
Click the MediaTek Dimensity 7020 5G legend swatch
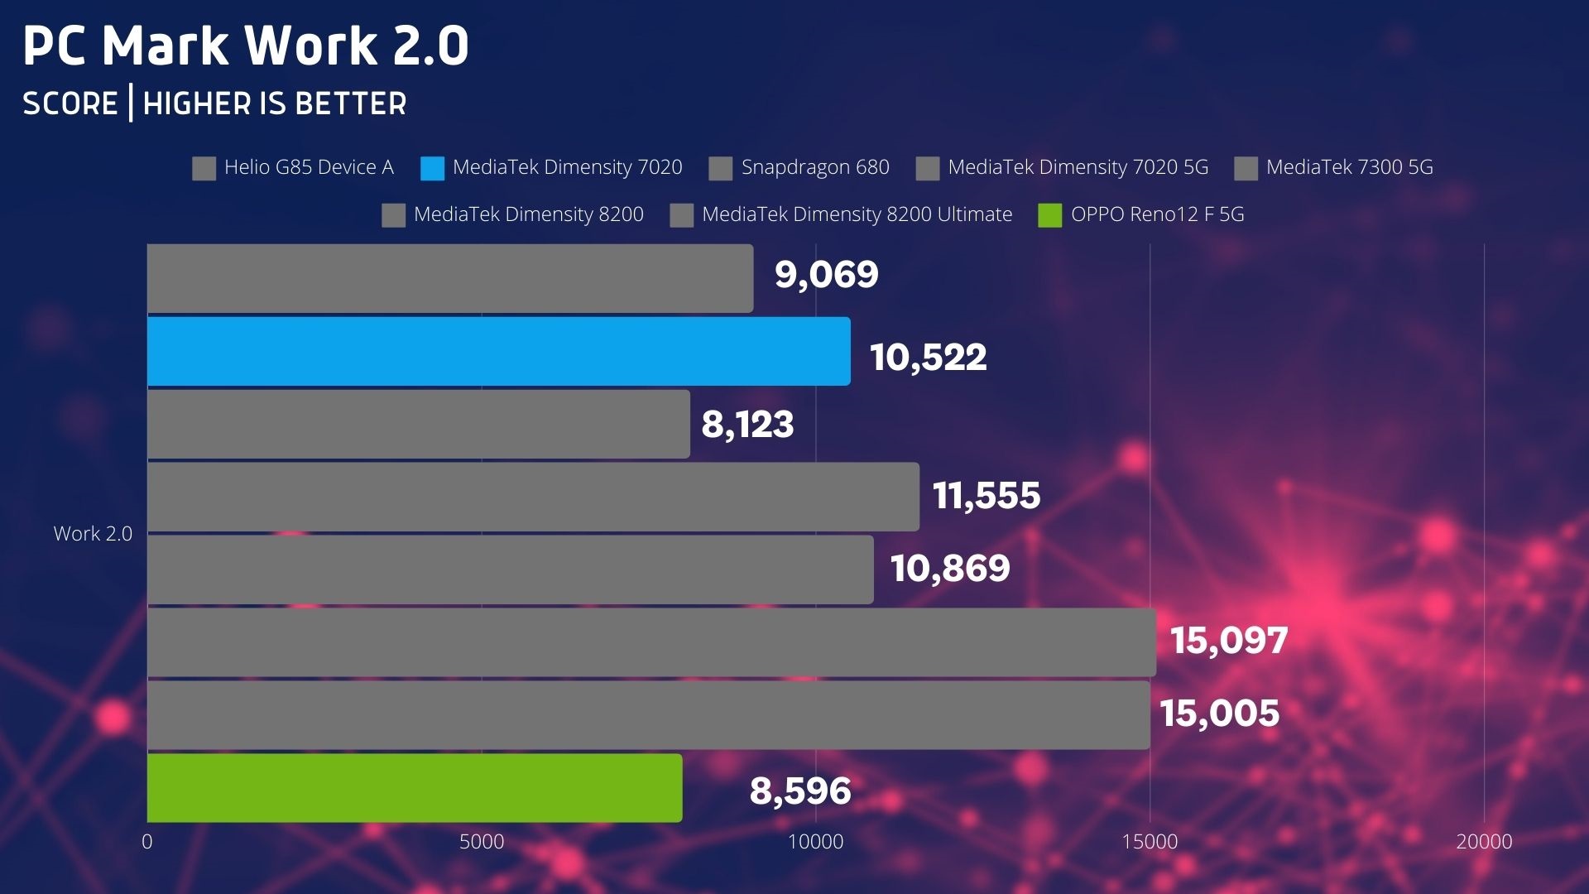point(927,168)
